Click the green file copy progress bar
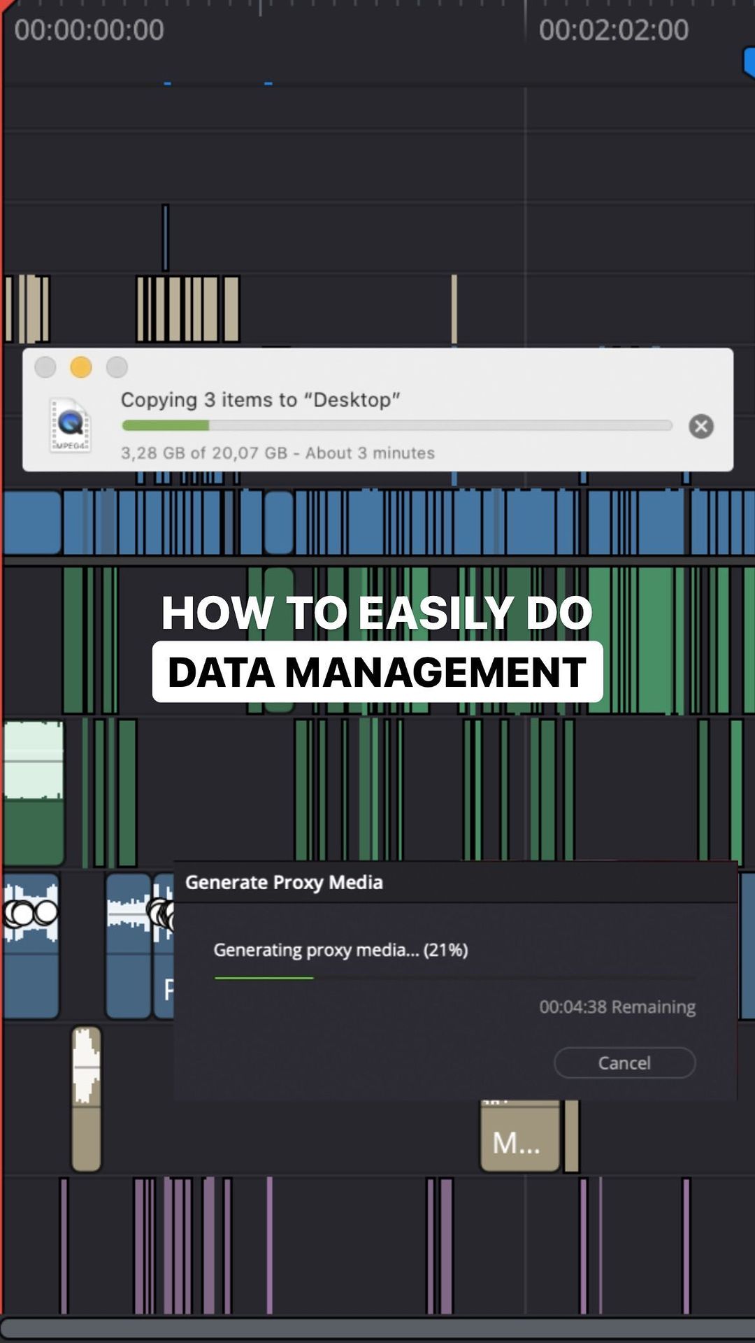Screen dimensions: 755x1343 [x=396, y=425]
